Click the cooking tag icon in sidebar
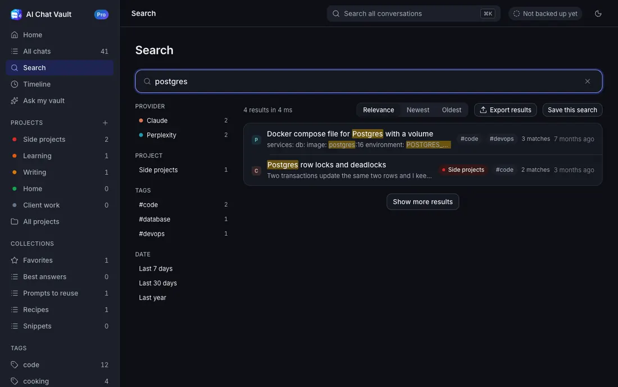The width and height of the screenshot is (618, 387). click(15, 381)
